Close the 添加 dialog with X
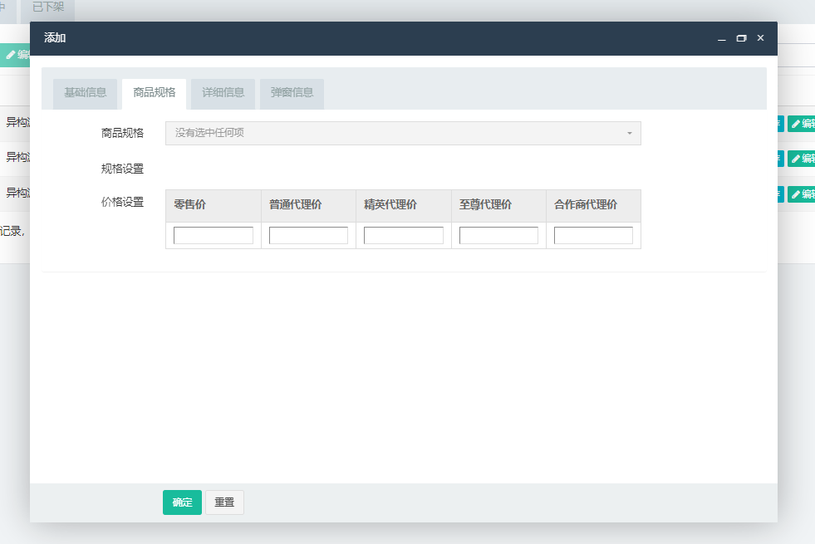This screenshot has width=815, height=544. pos(760,38)
